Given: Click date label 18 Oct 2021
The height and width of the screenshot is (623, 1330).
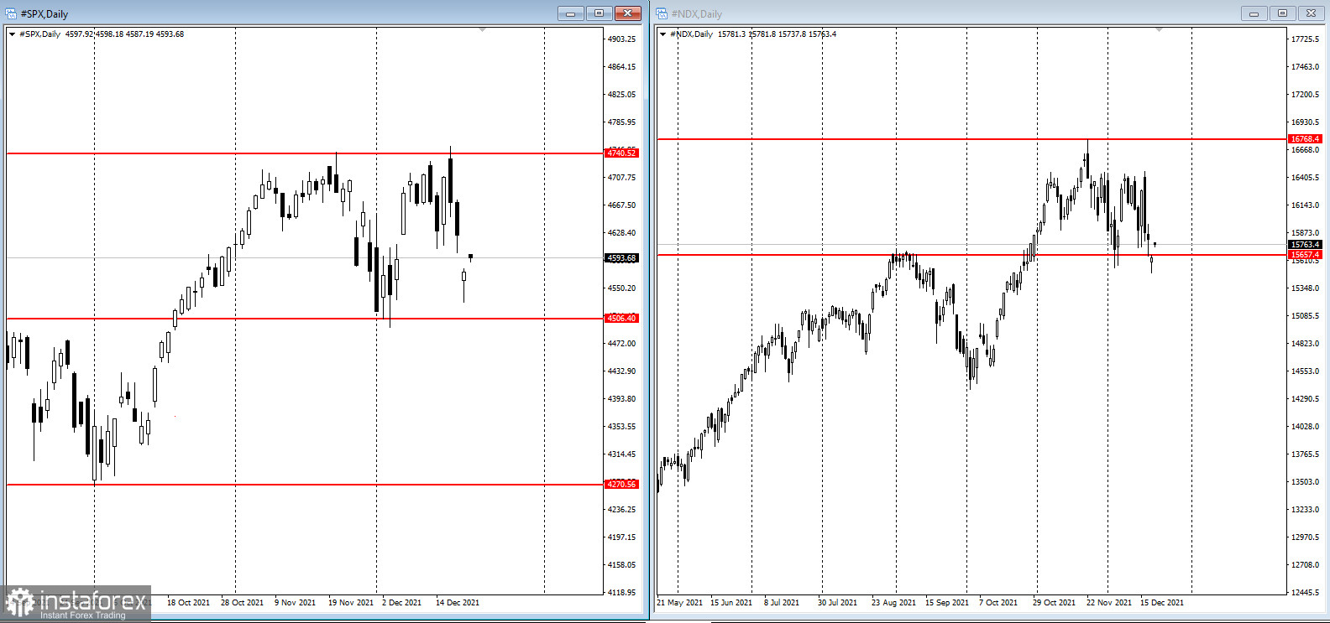Looking at the screenshot, I should click(188, 603).
